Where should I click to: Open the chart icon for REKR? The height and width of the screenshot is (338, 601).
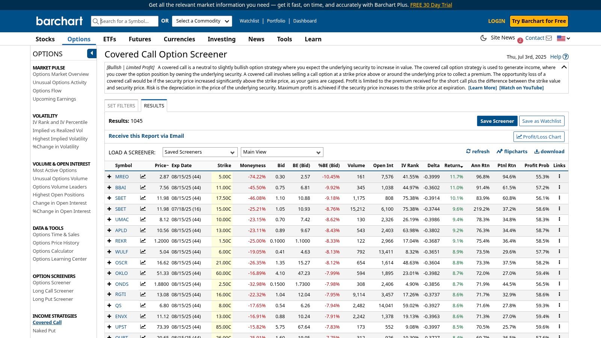tap(143, 241)
